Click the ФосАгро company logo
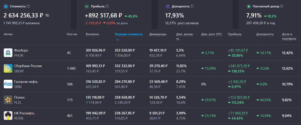This screenshot has width=301, height=125. click(x=8, y=53)
